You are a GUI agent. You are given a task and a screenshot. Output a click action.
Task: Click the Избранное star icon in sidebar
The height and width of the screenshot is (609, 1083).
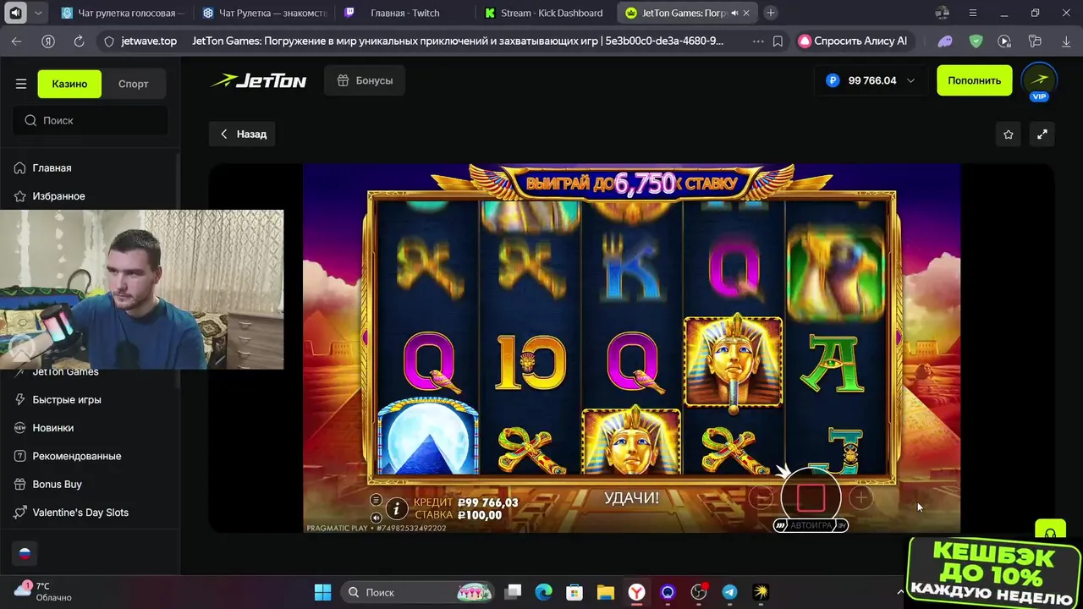coord(19,195)
